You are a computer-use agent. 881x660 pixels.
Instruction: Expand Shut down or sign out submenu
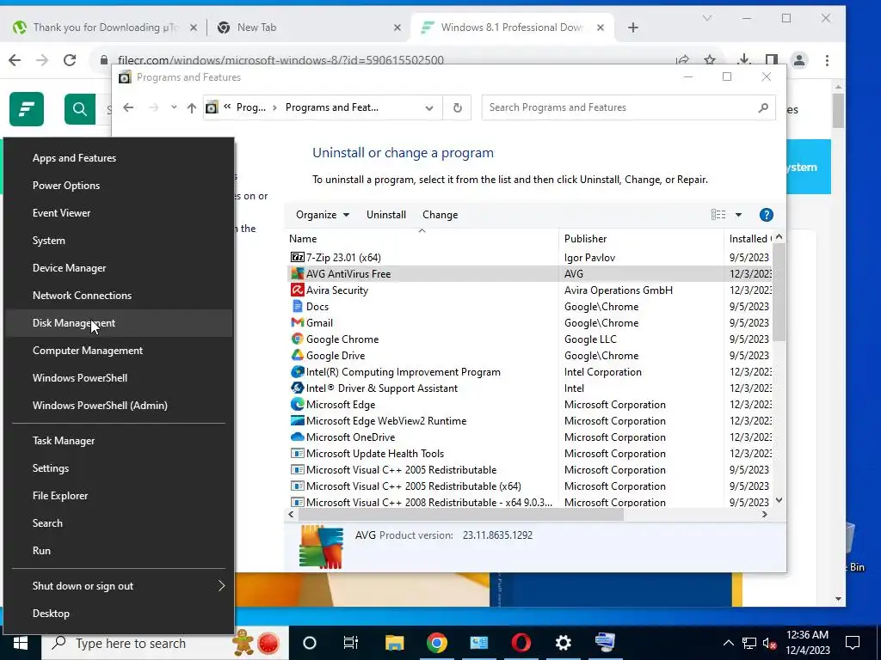[x=119, y=586]
